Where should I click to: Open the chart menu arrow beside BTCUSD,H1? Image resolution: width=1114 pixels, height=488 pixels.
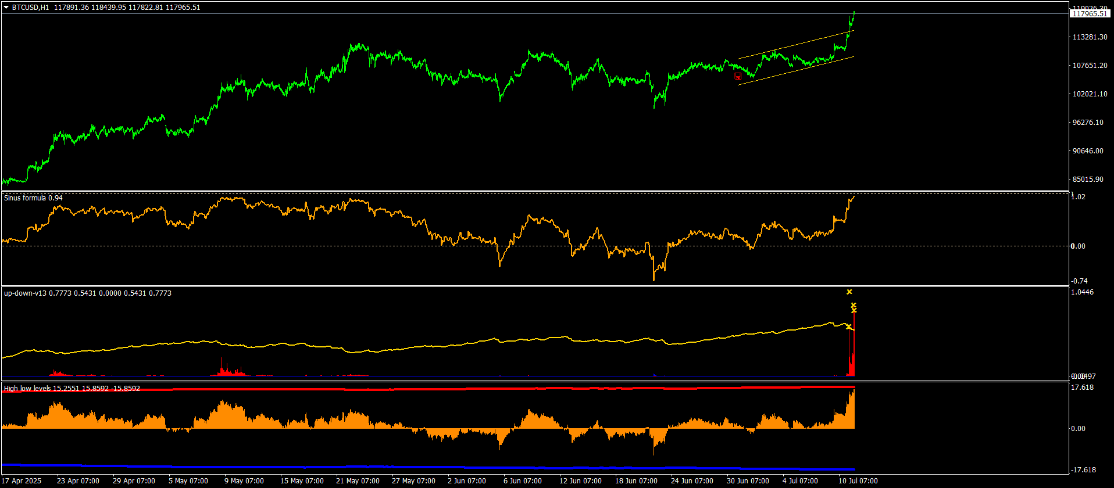pos(6,8)
